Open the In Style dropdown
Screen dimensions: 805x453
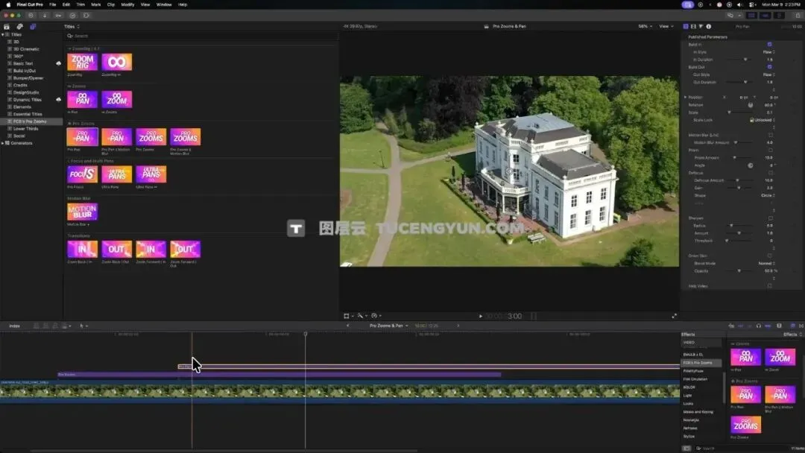pyautogui.click(x=768, y=52)
